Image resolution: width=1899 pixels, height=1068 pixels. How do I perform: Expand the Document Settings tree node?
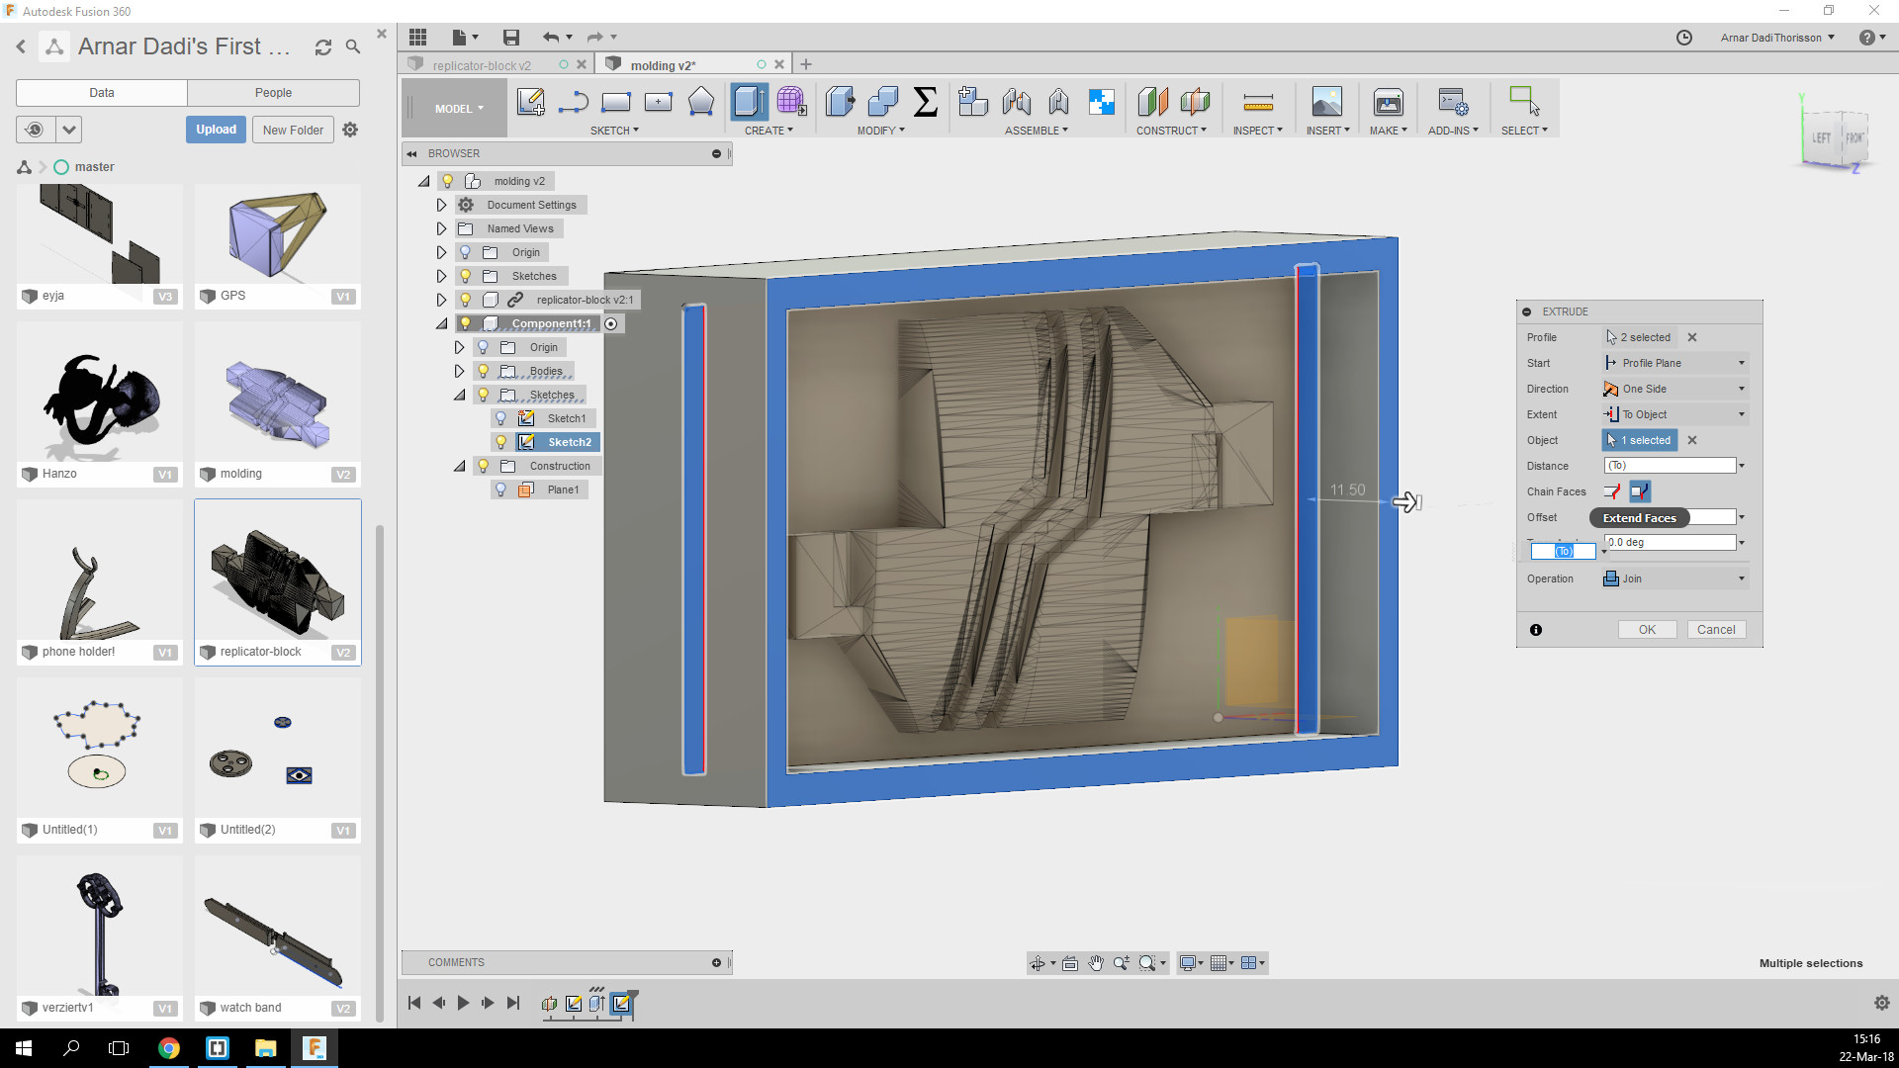[442, 205]
